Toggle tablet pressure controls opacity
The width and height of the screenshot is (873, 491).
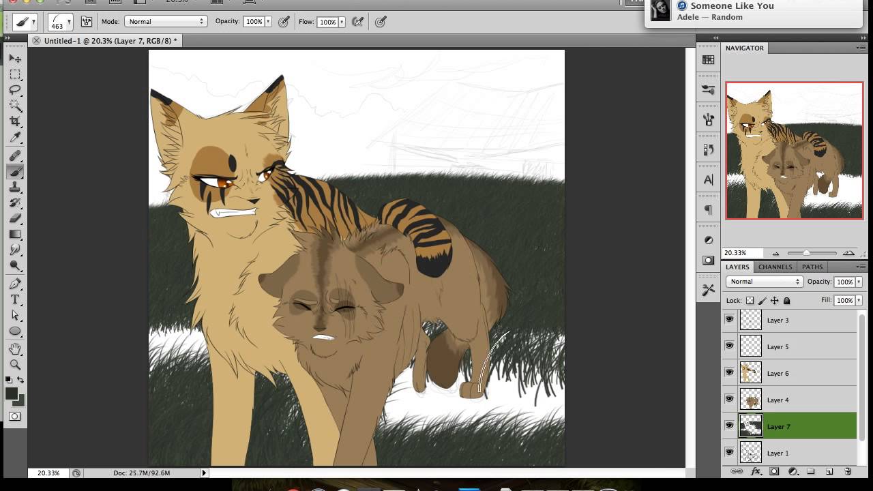[284, 22]
